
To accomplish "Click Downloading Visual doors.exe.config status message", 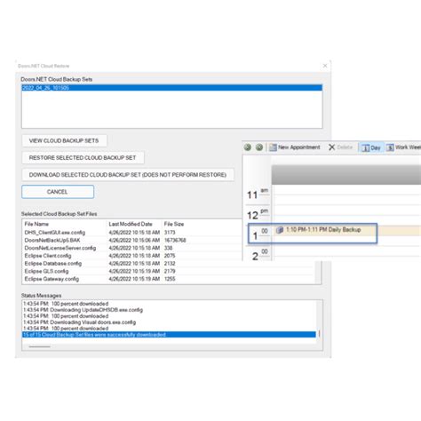I will tap(79, 322).
